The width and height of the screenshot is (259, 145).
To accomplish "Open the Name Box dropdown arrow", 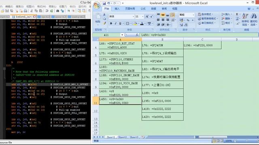I will [122, 35].
